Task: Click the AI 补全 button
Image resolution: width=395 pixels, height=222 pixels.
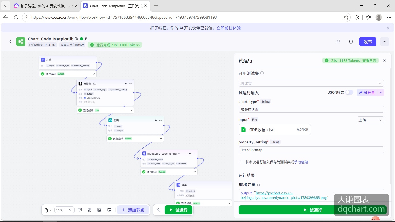Action: coord(367,92)
